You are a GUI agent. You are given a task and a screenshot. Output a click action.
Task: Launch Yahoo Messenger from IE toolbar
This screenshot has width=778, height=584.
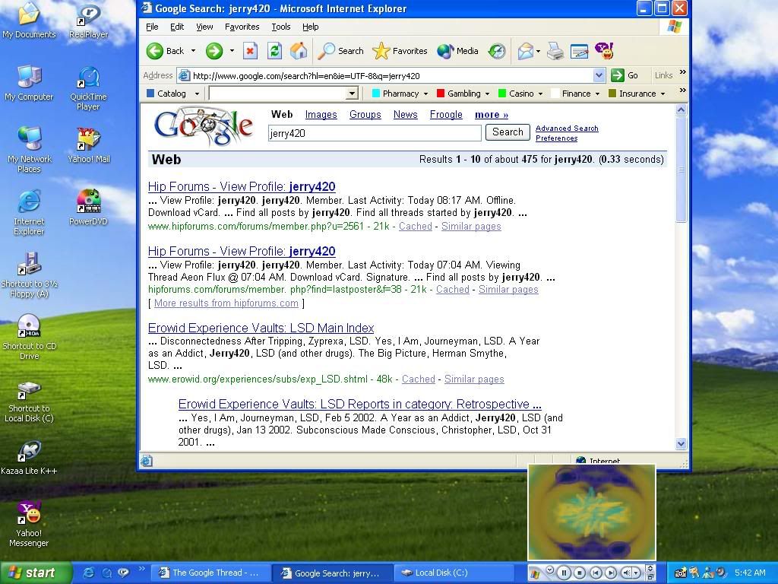[604, 51]
